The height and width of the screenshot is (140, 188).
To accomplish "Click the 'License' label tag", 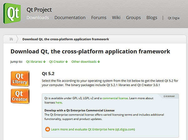I will pos(169,96).
